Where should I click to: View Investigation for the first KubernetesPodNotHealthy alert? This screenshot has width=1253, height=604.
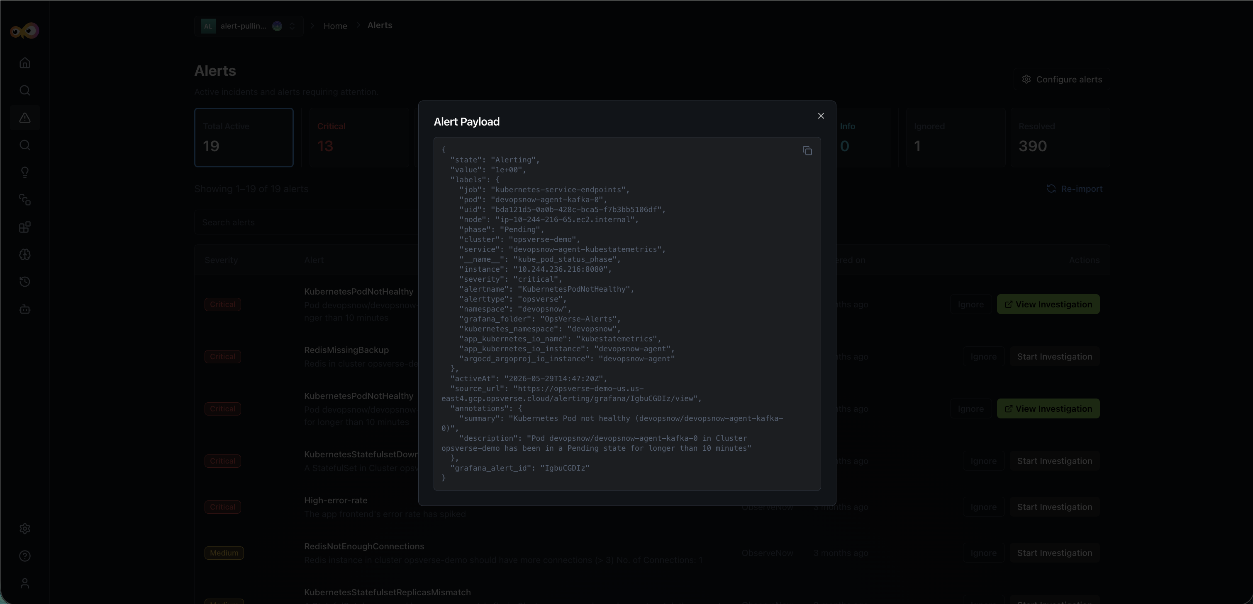pos(1048,304)
